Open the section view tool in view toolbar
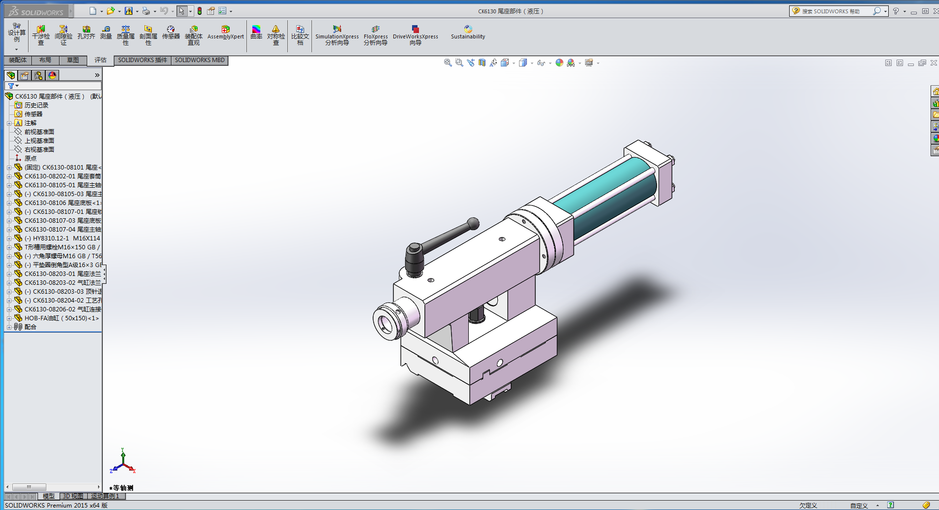939x510 pixels. tap(482, 63)
